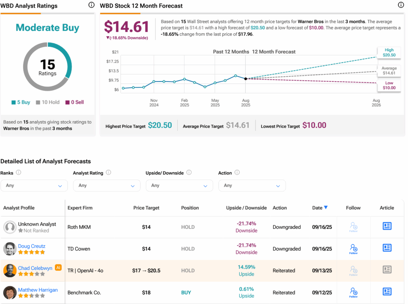This screenshot has width=408, height=304.
Task: Expand the Ranks dropdown
Action: click(x=34, y=186)
